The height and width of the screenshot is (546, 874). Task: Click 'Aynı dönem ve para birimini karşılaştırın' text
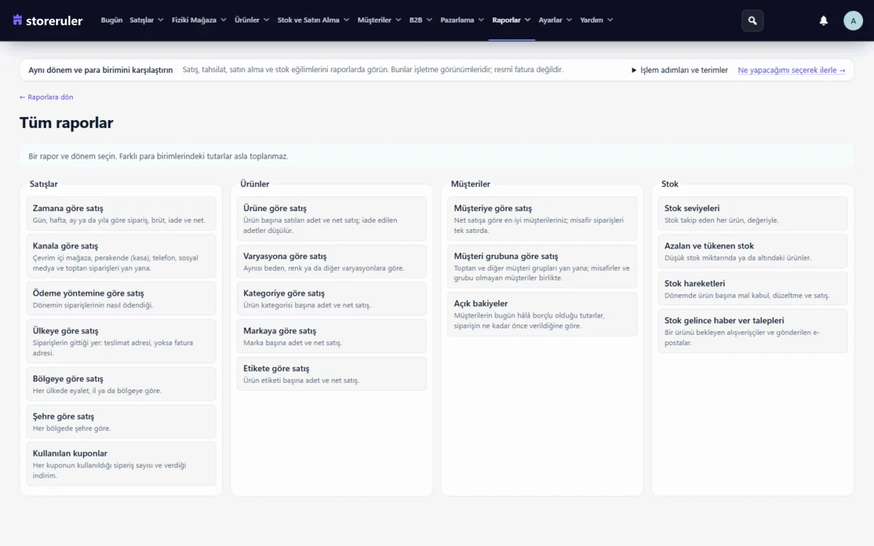[101, 71]
